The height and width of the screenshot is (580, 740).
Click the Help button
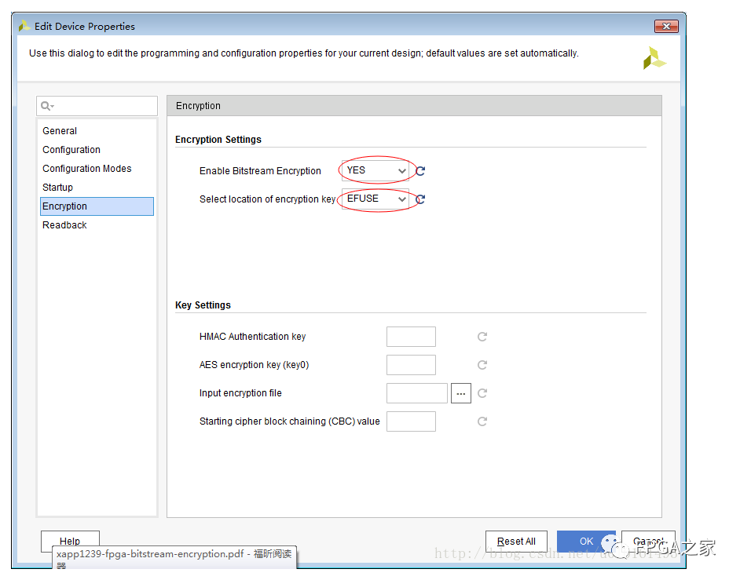pos(70,542)
